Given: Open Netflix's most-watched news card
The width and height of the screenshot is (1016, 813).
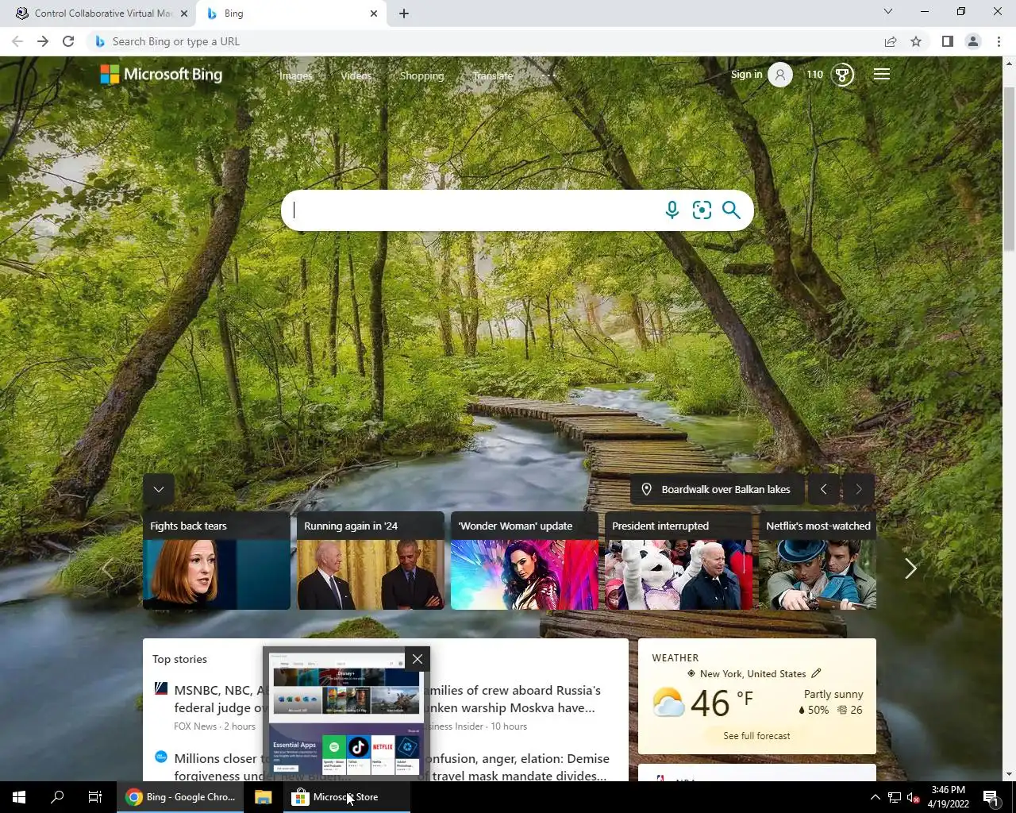Looking at the screenshot, I should pyautogui.click(x=818, y=561).
